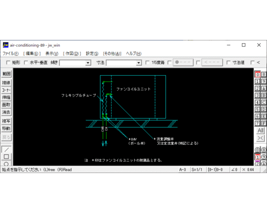This screenshot has height=213, width=267.
Task: Enable the 水平・垂直 checkbox
Action: coord(26,62)
